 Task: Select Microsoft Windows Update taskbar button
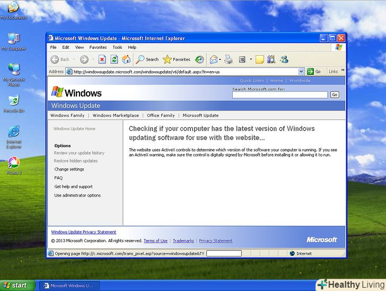coord(69,286)
